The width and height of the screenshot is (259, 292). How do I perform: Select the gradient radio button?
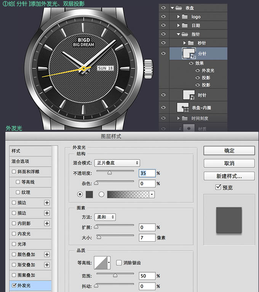[x=101, y=195]
